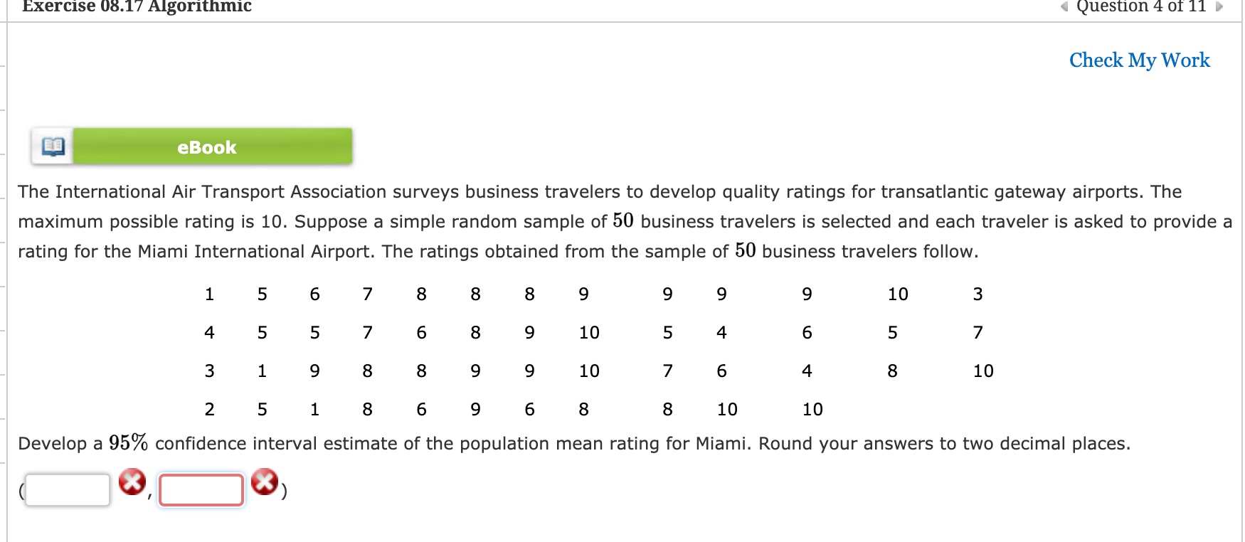Click the value 3 ending the first row
The width and height of the screenshot is (1245, 542).
[978, 294]
